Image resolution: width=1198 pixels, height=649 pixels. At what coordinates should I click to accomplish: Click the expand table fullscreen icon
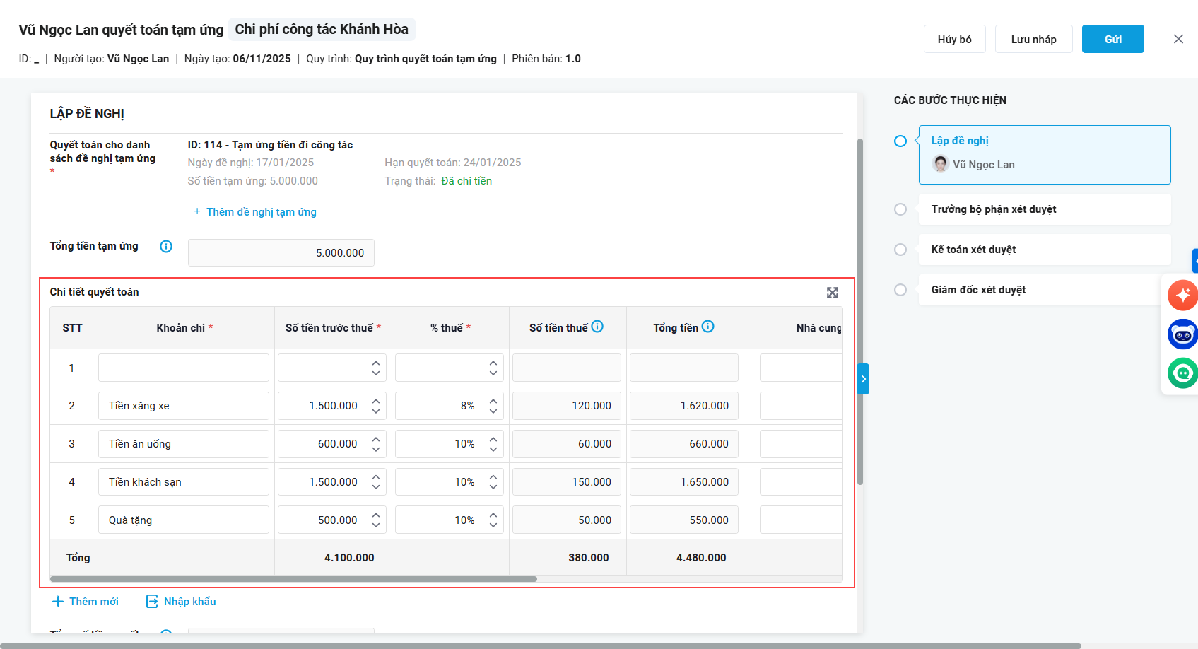[x=833, y=293]
